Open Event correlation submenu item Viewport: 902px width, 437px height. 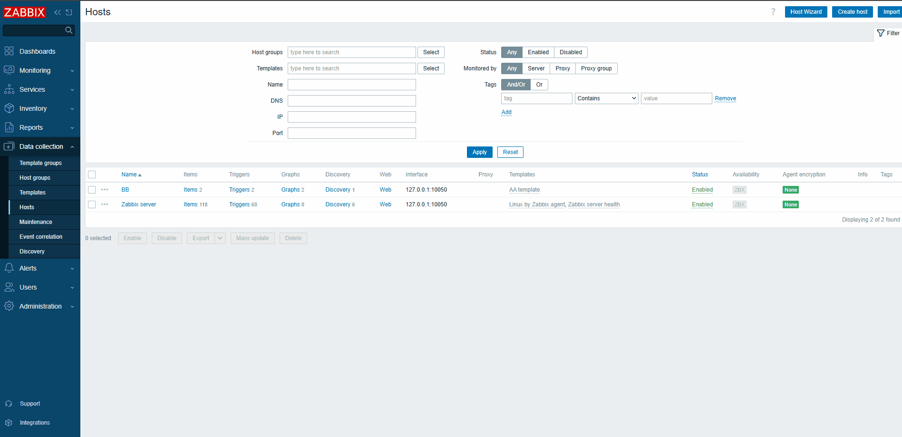(x=44, y=237)
